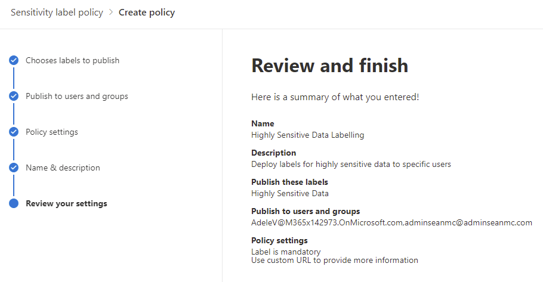Click the checkmark icon beside the Policy settings step
This screenshot has height=282, width=543.
pos(14,132)
